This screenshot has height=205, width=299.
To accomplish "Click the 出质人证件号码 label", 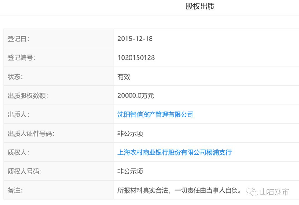I will pos(31,134).
